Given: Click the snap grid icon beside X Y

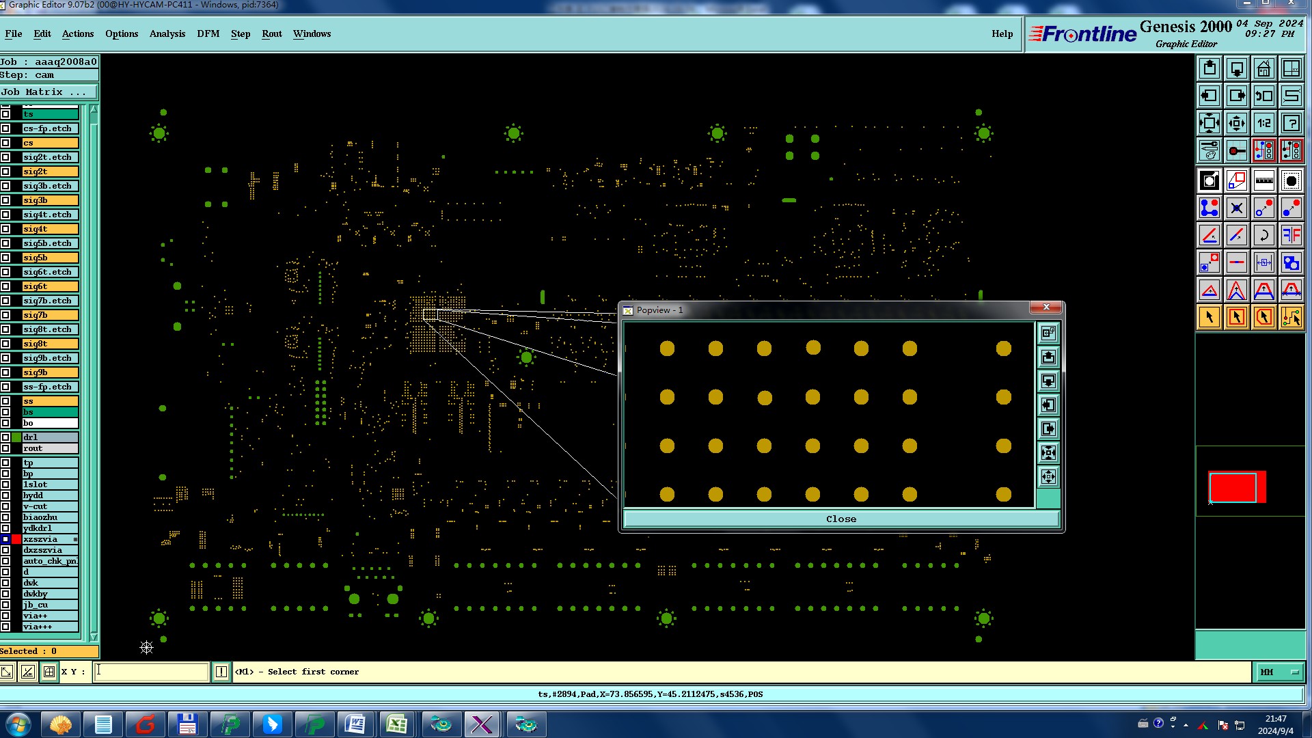Looking at the screenshot, I should (49, 672).
